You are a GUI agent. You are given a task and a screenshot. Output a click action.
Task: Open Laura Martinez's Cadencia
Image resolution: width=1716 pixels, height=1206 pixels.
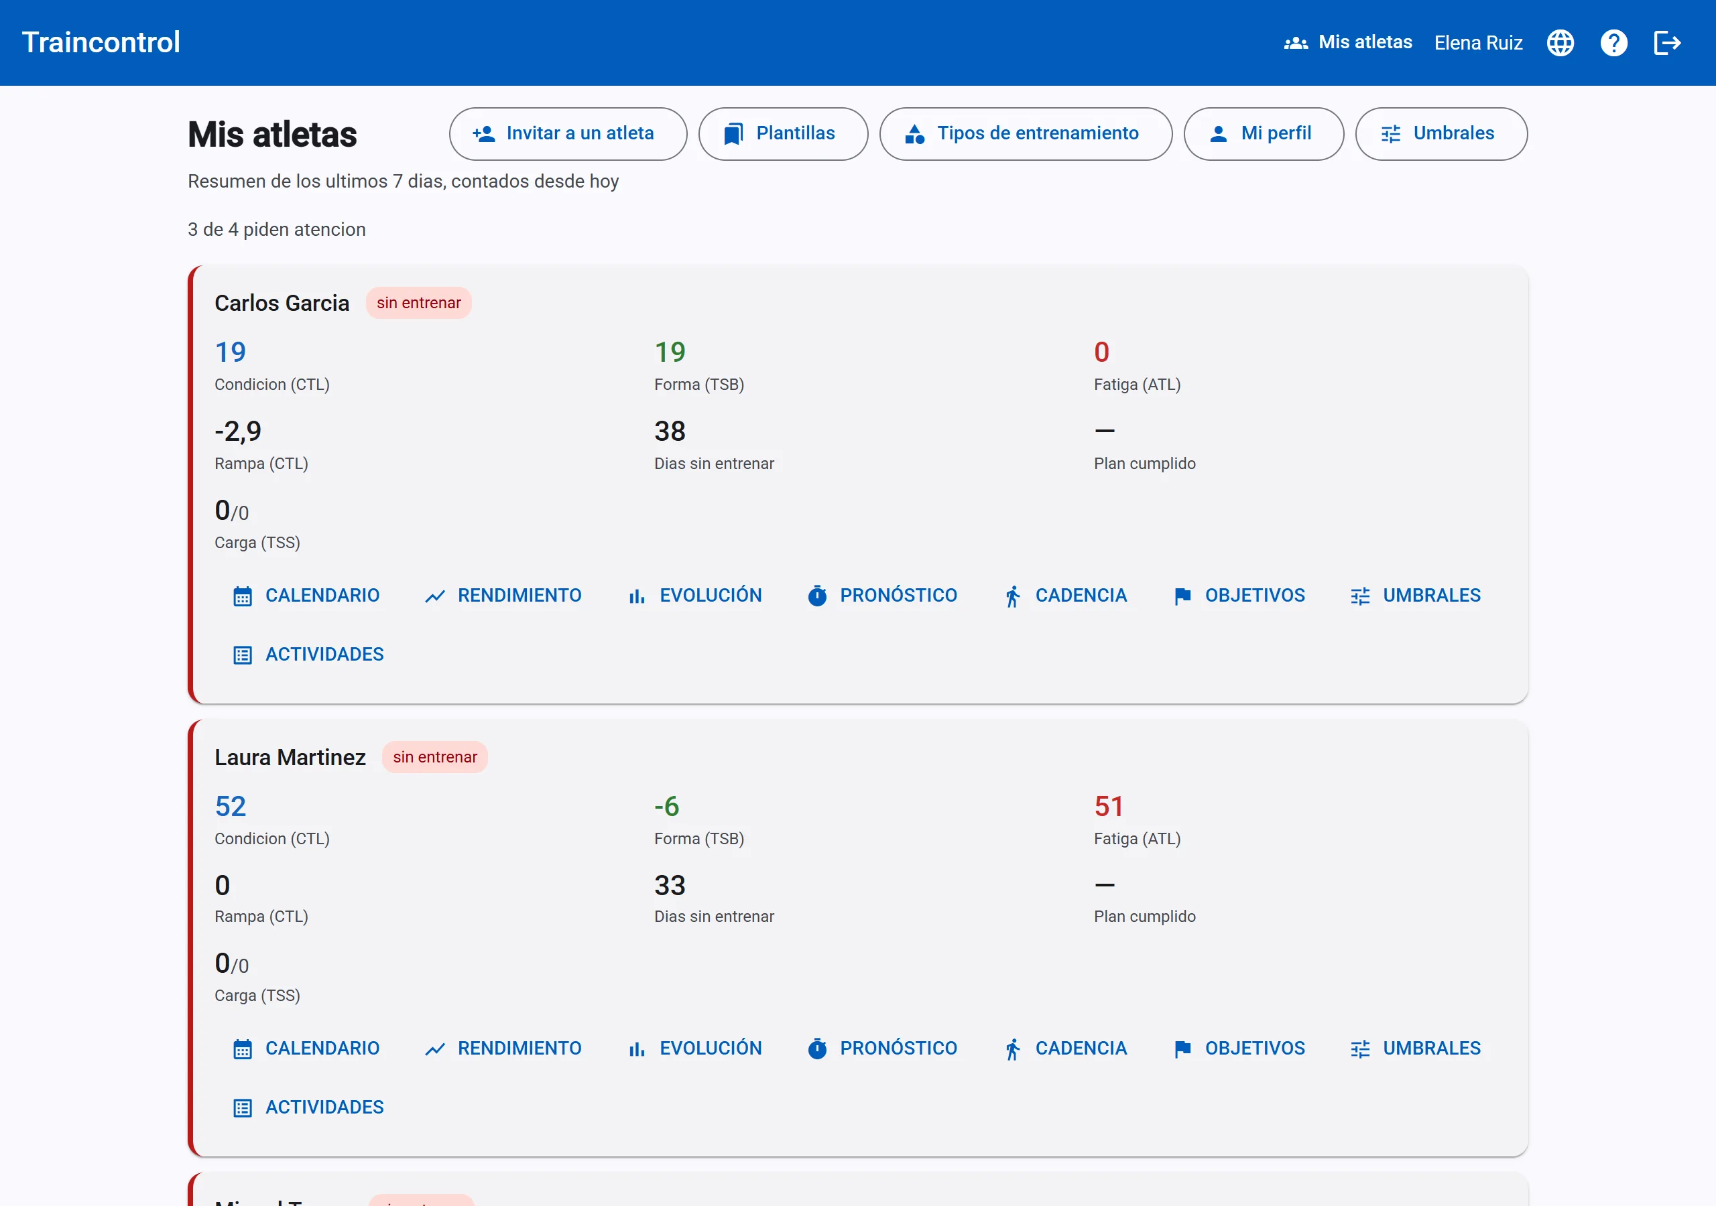pyautogui.click(x=1066, y=1049)
